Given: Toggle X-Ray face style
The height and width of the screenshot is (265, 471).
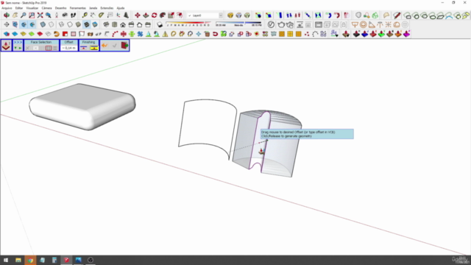Looking at the screenshot, I should [x=43, y=24].
